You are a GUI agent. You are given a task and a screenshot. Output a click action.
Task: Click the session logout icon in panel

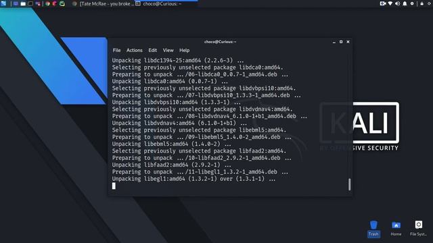coord(430,3)
